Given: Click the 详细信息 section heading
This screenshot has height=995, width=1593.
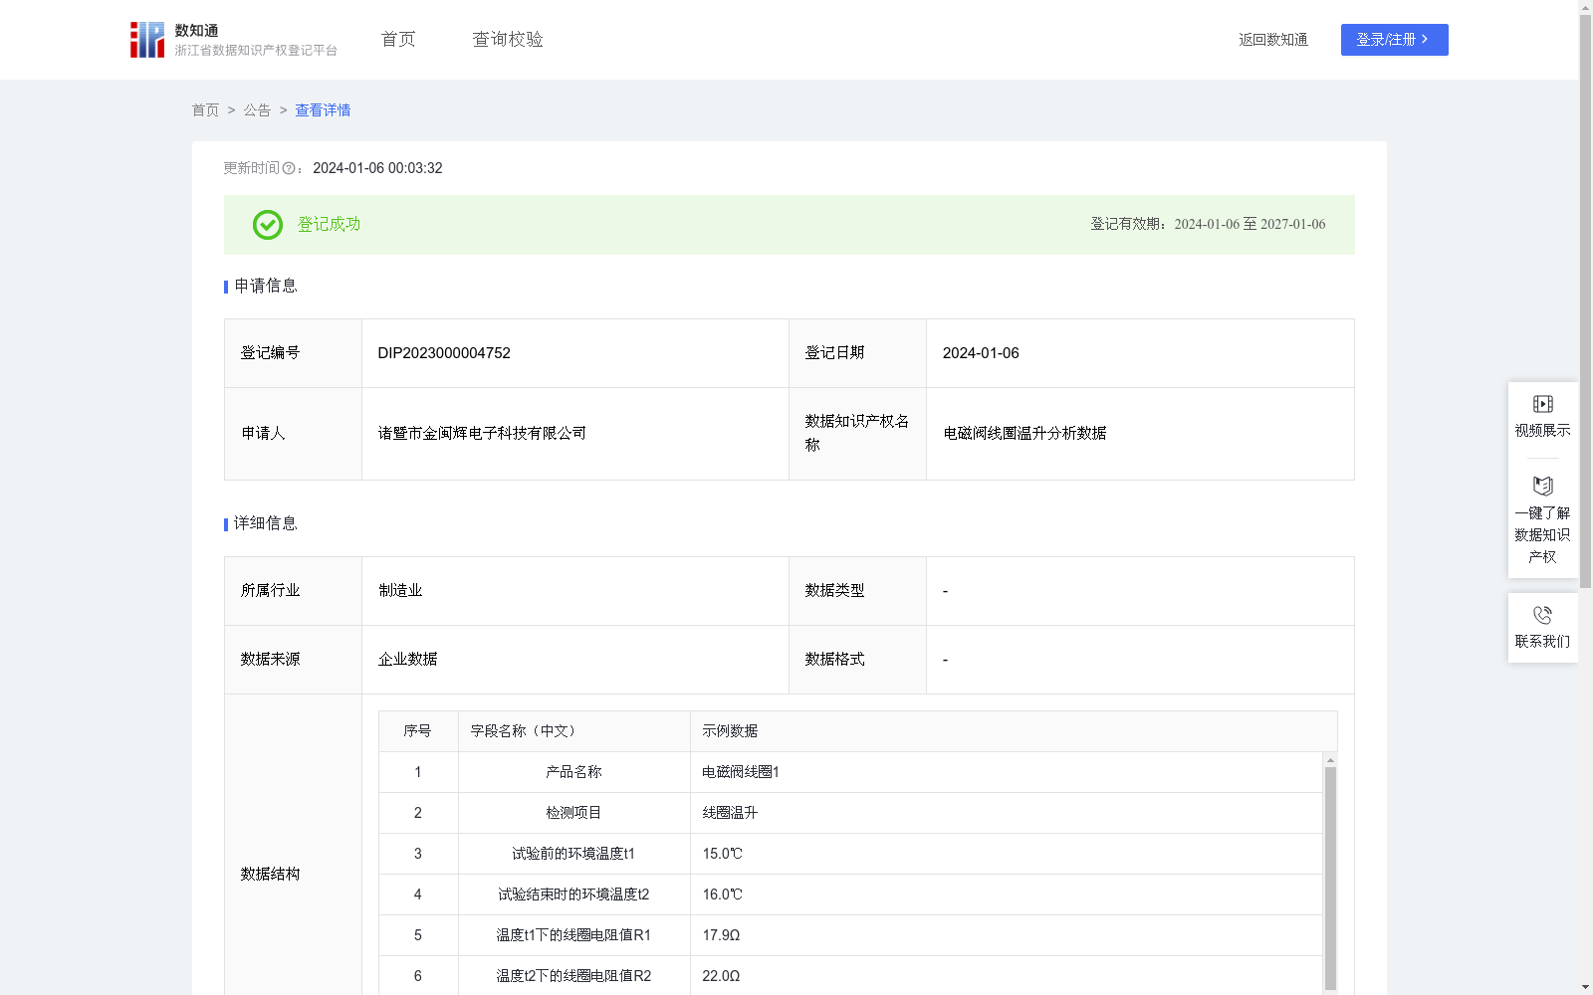Looking at the screenshot, I should pyautogui.click(x=266, y=524).
